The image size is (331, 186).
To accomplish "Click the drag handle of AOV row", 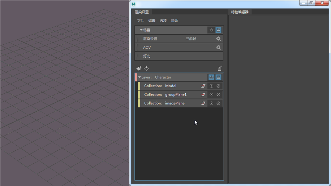I will pyautogui.click(x=137, y=47).
